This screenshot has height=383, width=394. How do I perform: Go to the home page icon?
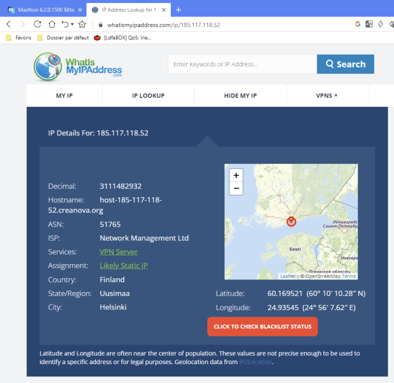[x=52, y=24]
